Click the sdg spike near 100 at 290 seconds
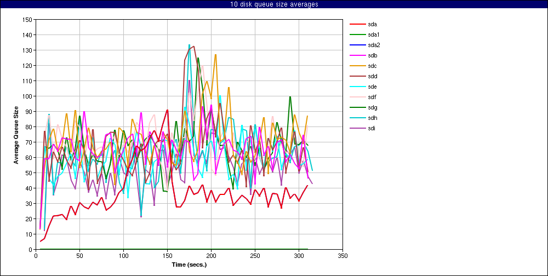 [x=290, y=97]
